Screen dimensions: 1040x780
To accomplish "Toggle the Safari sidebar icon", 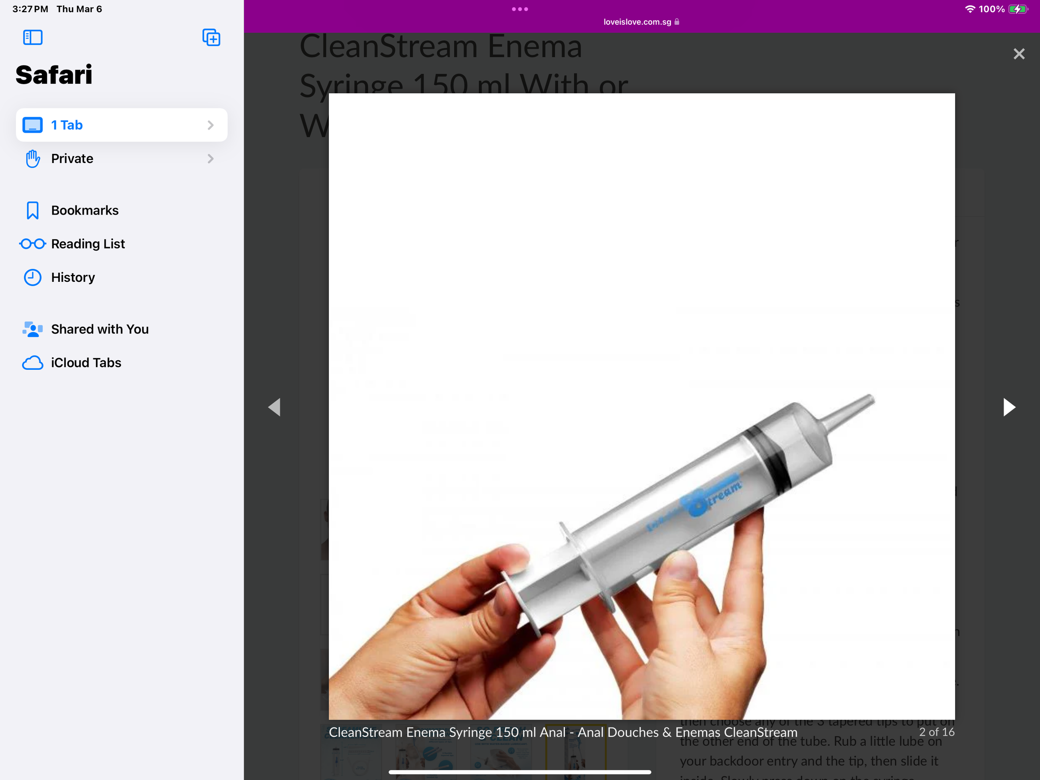I will pyautogui.click(x=32, y=37).
